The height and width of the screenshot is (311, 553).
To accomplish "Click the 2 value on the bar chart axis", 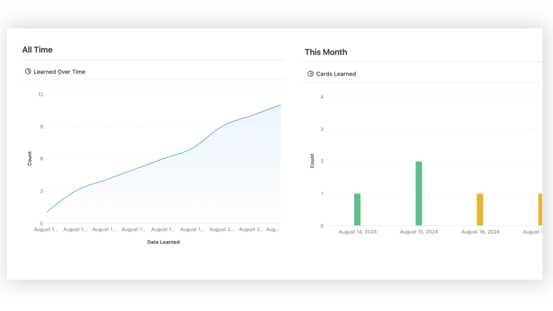I will pyautogui.click(x=322, y=162).
